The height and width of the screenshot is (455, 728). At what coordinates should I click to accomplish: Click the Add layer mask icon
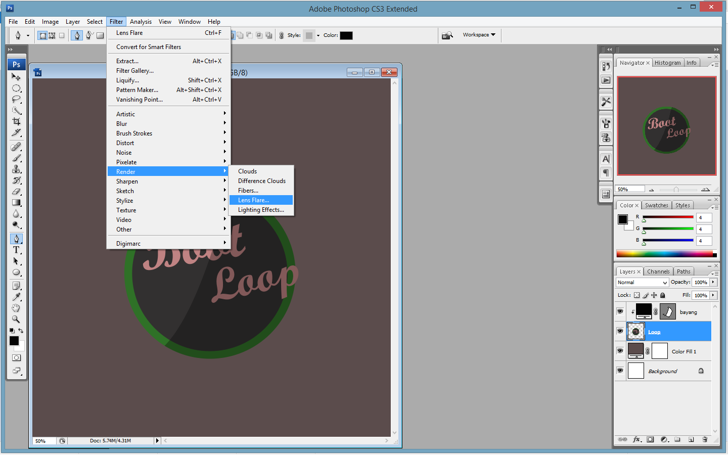point(651,439)
